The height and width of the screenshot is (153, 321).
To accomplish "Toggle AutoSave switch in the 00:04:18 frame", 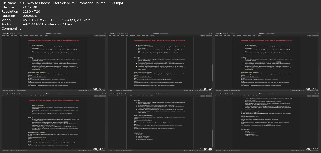I will click(x=8, y=94).
